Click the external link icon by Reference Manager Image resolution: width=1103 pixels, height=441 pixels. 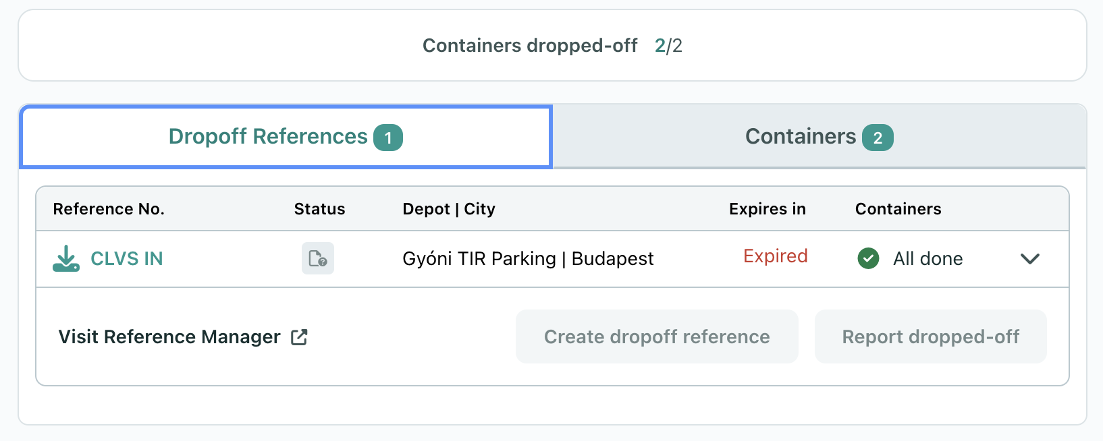point(299,337)
